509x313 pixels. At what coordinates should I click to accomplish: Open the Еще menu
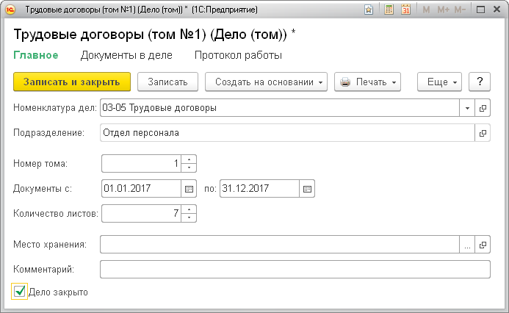coord(439,82)
